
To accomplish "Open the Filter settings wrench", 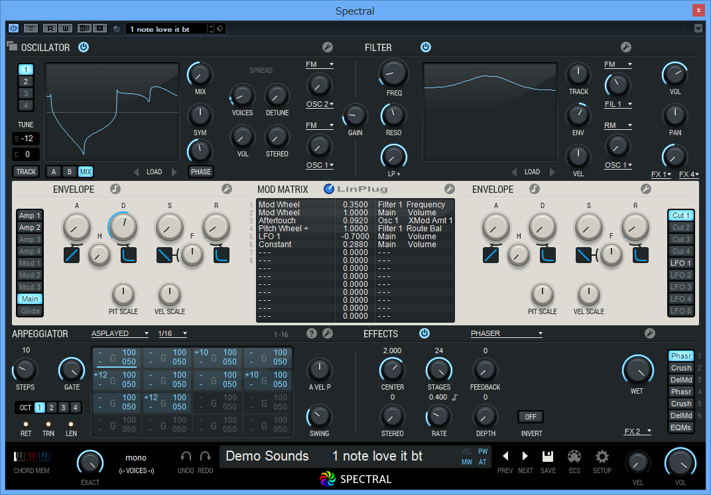I will (x=625, y=47).
